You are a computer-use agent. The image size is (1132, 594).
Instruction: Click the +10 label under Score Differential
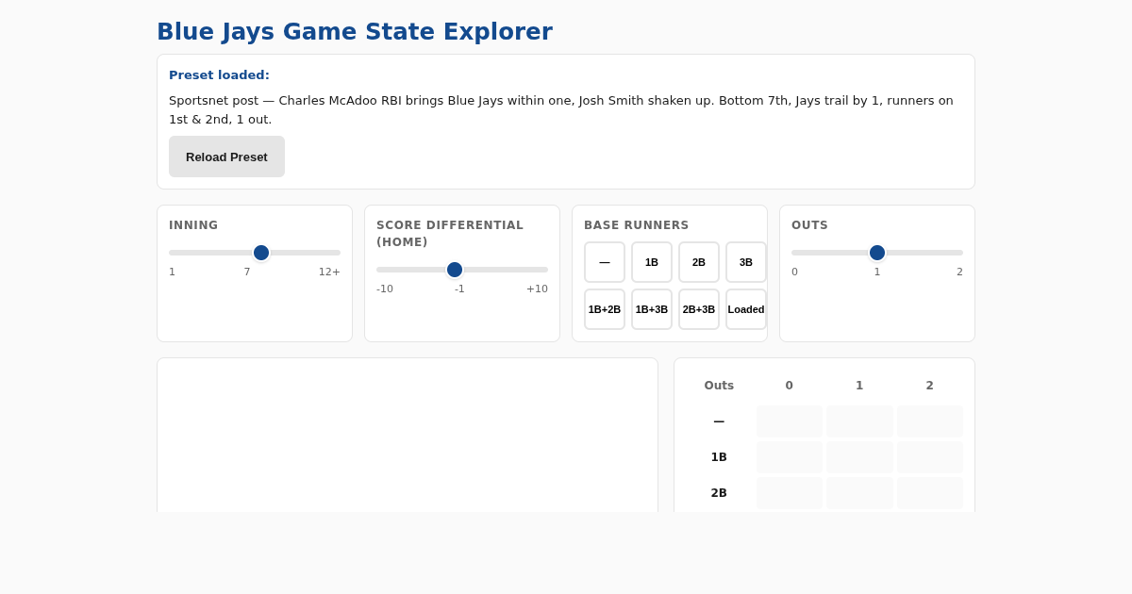537,289
